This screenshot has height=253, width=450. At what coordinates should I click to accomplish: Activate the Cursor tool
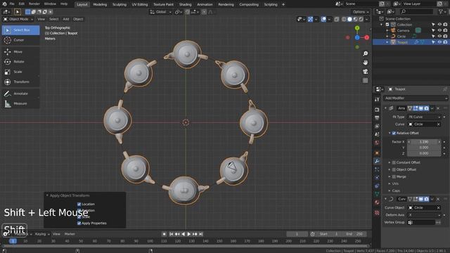pyautogui.click(x=20, y=40)
